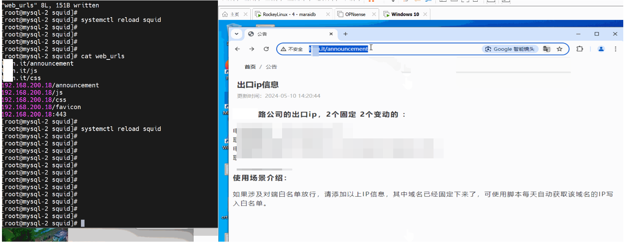Click the globe favicon on 公告 tab
The image size is (626, 242).
251,34
